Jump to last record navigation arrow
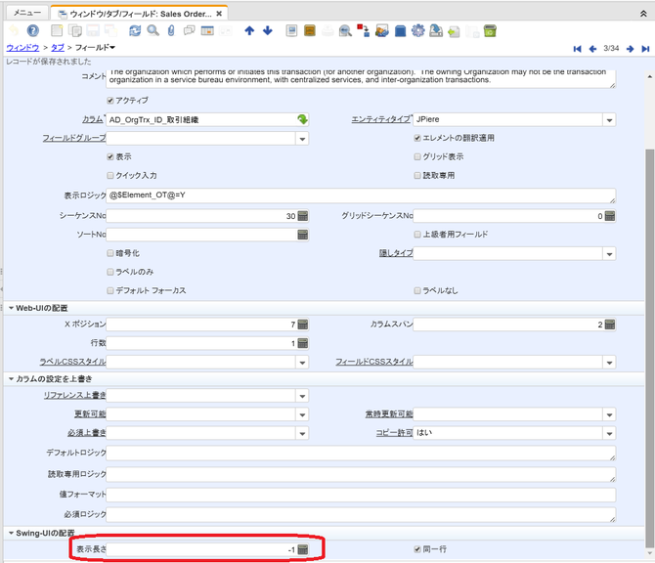 645,49
